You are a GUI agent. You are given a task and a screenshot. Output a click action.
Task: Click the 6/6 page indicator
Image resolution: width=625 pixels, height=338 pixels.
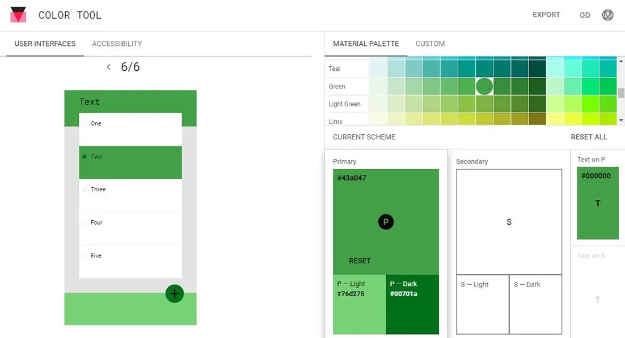[x=130, y=67]
